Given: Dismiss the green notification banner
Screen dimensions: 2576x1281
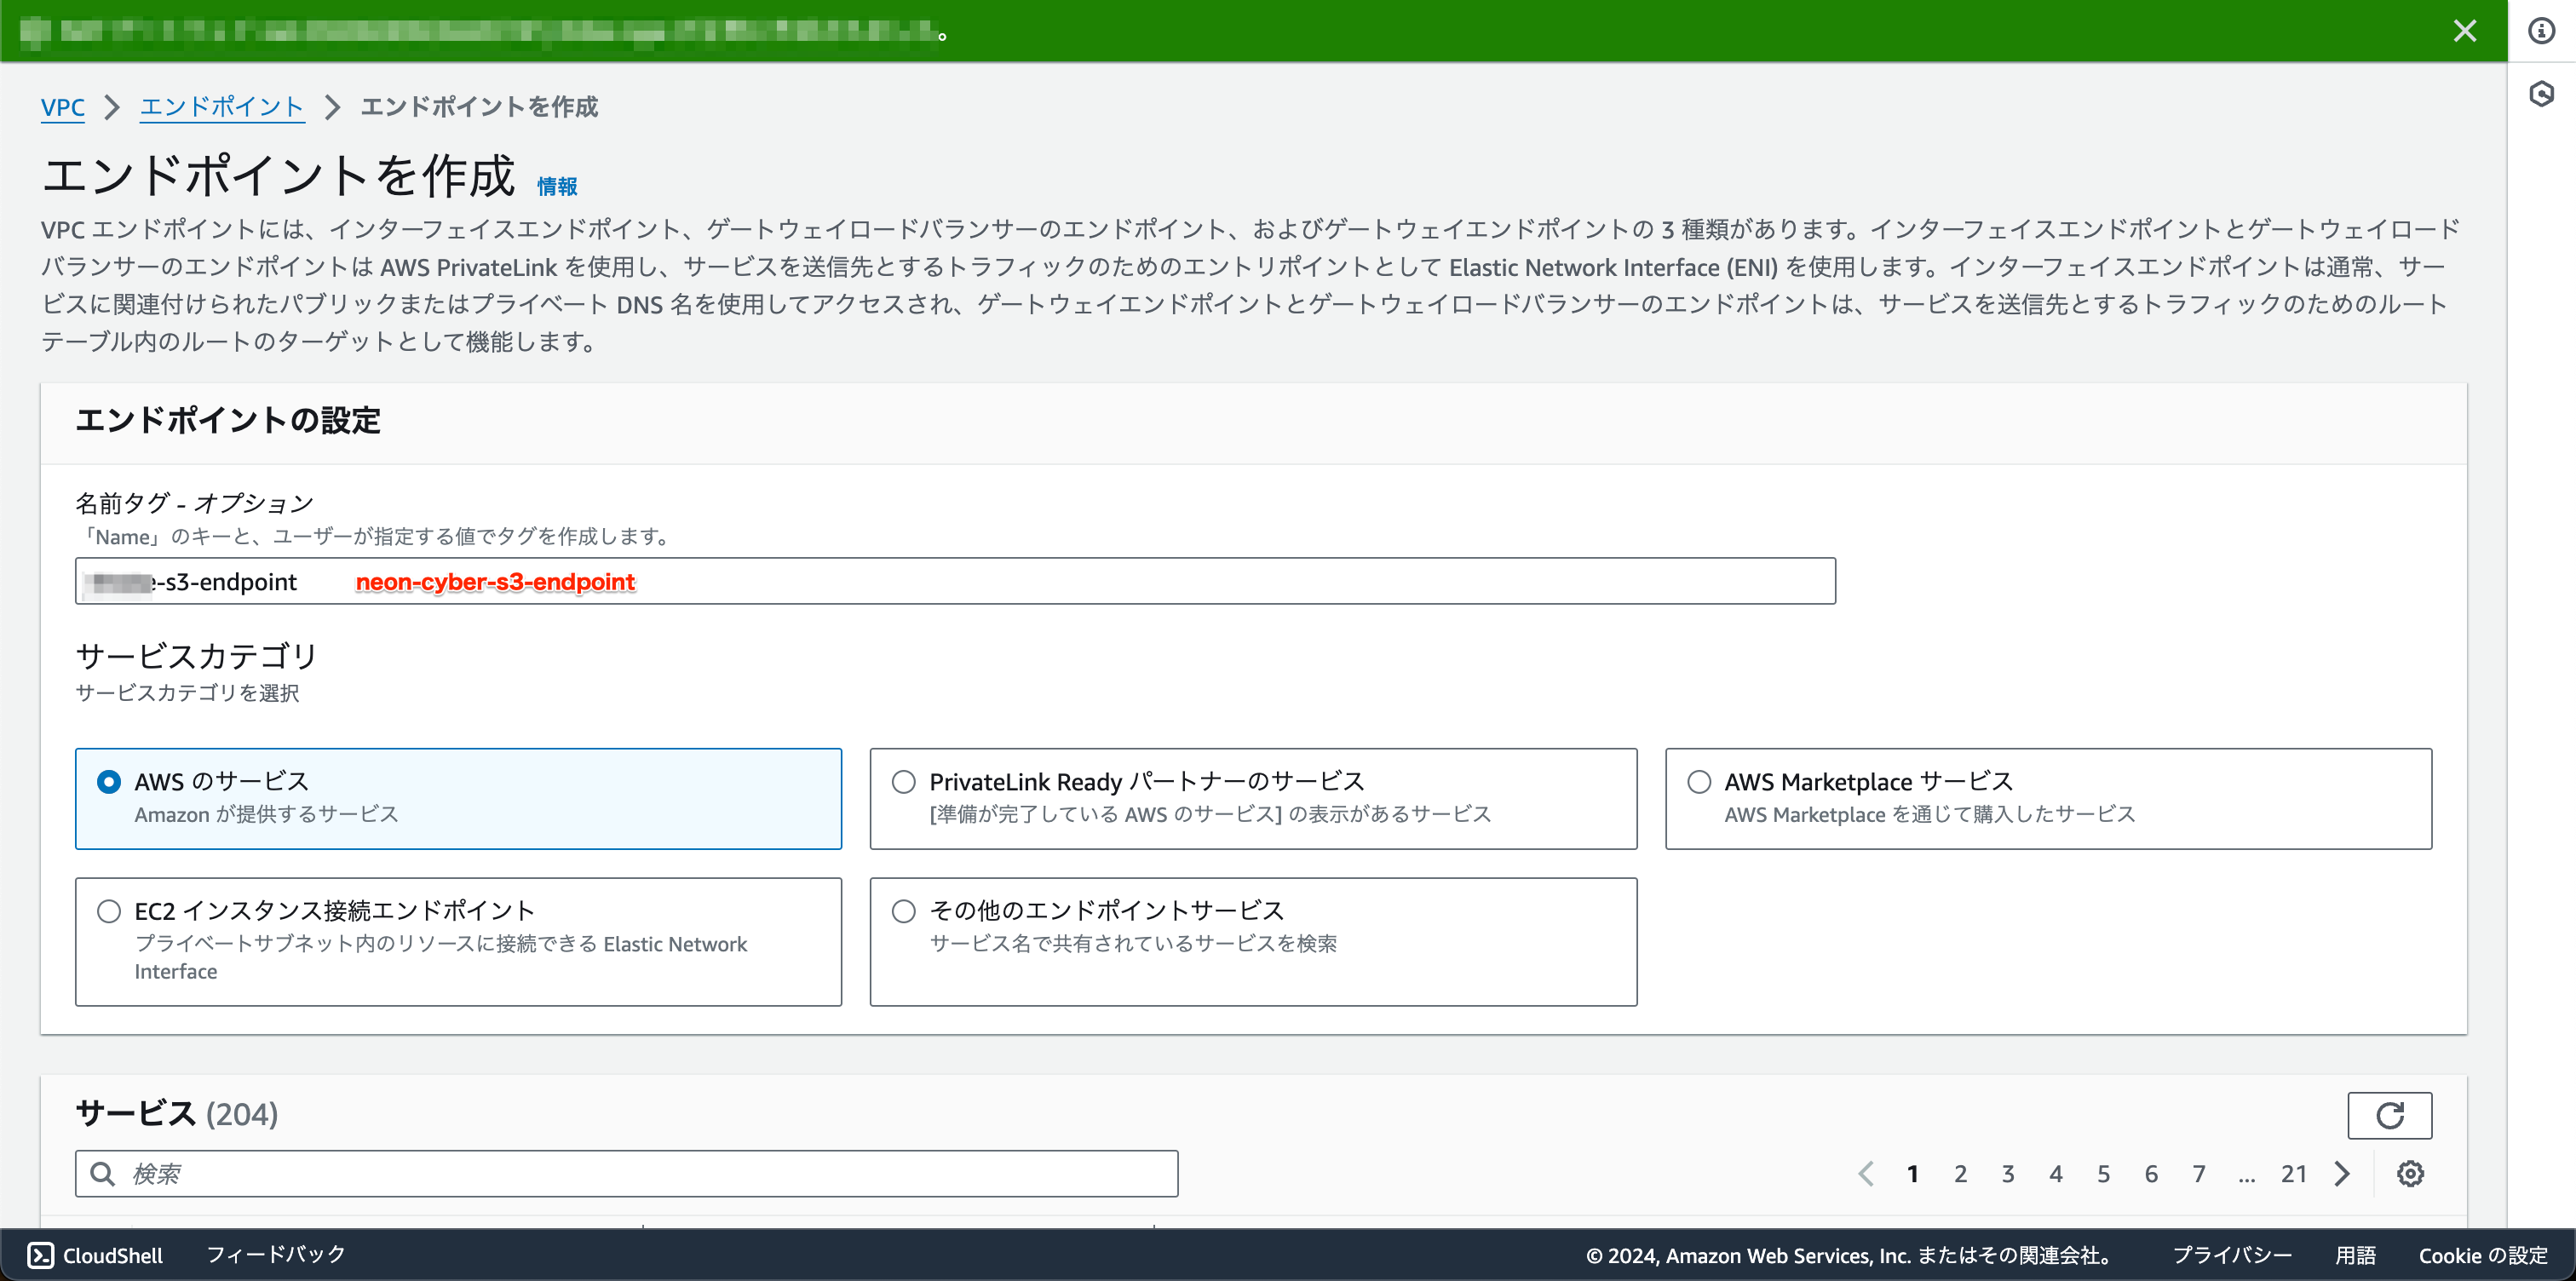Looking at the screenshot, I should [2466, 31].
